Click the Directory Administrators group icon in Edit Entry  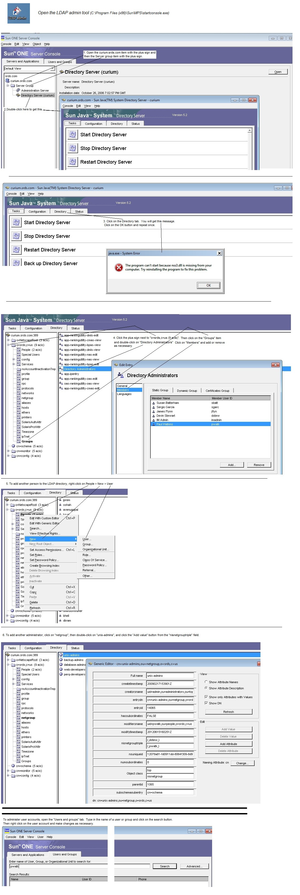(x=120, y=375)
